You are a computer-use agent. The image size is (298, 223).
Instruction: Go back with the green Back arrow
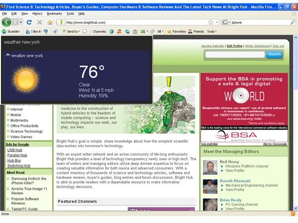[x=6, y=22]
